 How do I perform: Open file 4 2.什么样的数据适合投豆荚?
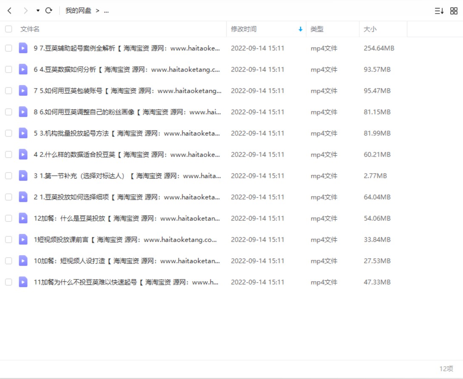(x=127, y=154)
